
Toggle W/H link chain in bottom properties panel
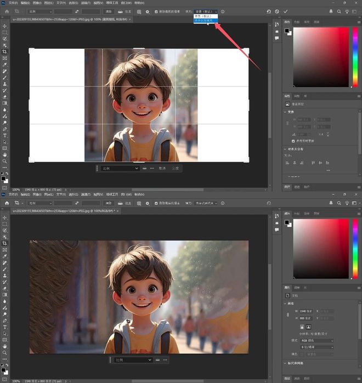(288, 315)
